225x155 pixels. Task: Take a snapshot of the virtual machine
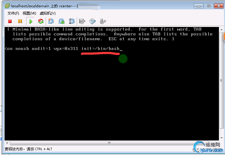tap(51, 21)
